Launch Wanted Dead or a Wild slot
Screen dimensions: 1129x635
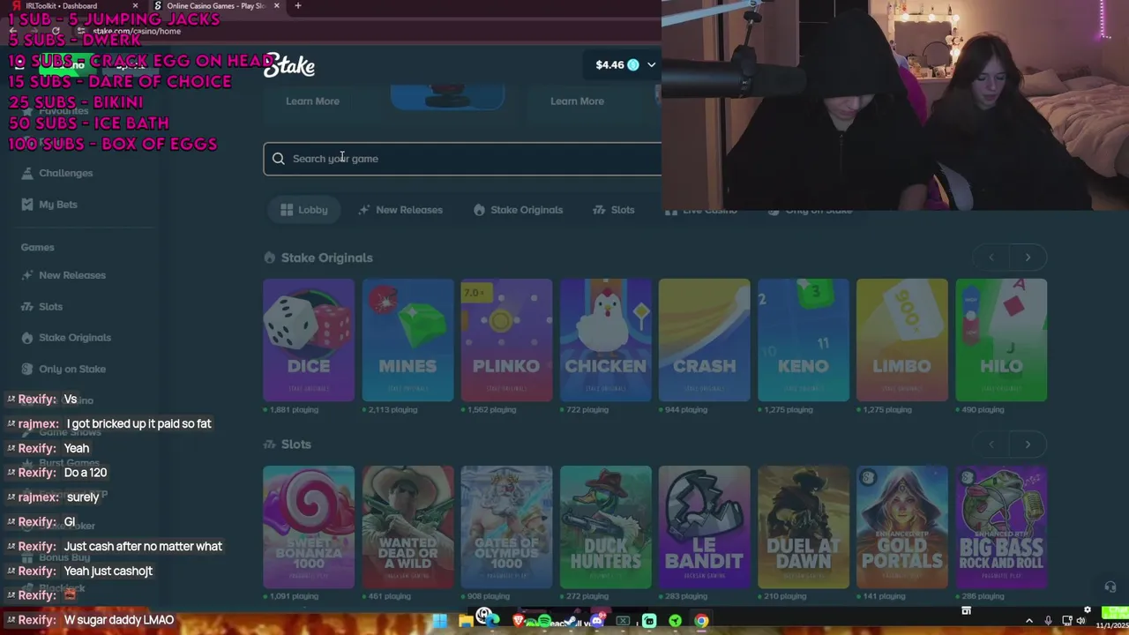(x=407, y=527)
